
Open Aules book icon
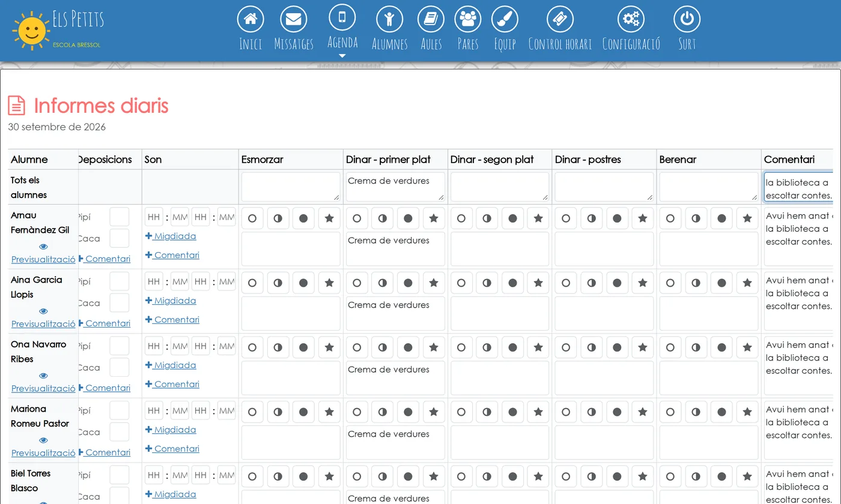click(x=431, y=19)
